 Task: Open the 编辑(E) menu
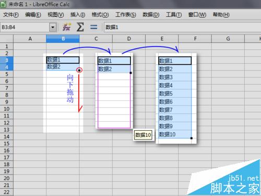coord(33,15)
